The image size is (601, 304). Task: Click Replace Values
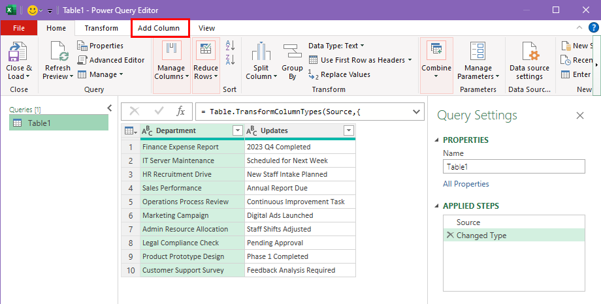[339, 74]
